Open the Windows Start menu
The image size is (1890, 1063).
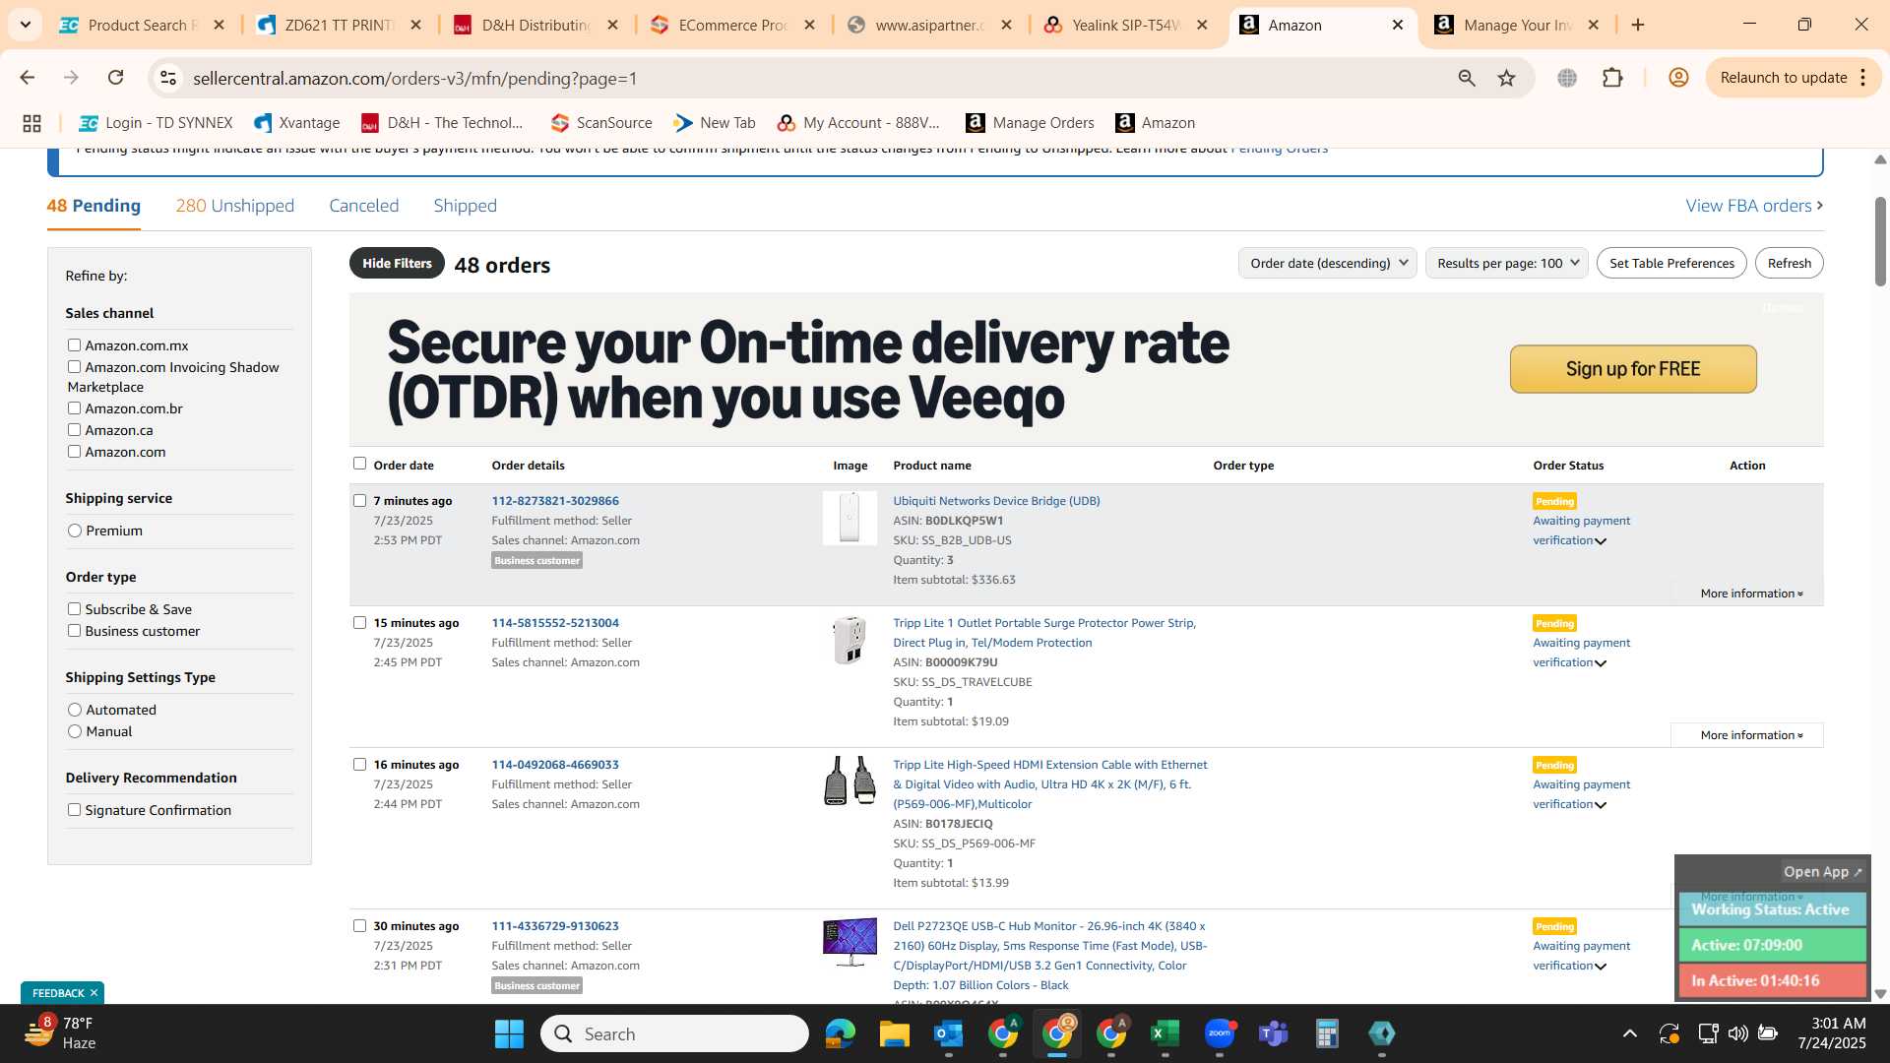pyautogui.click(x=509, y=1033)
